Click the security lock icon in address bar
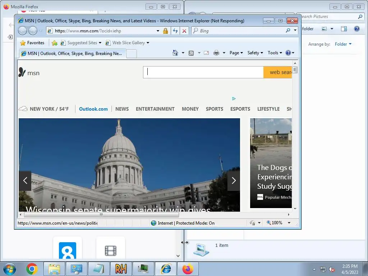The width and height of the screenshot is (368, 276). pyautogui.click(x=165, y=31)
